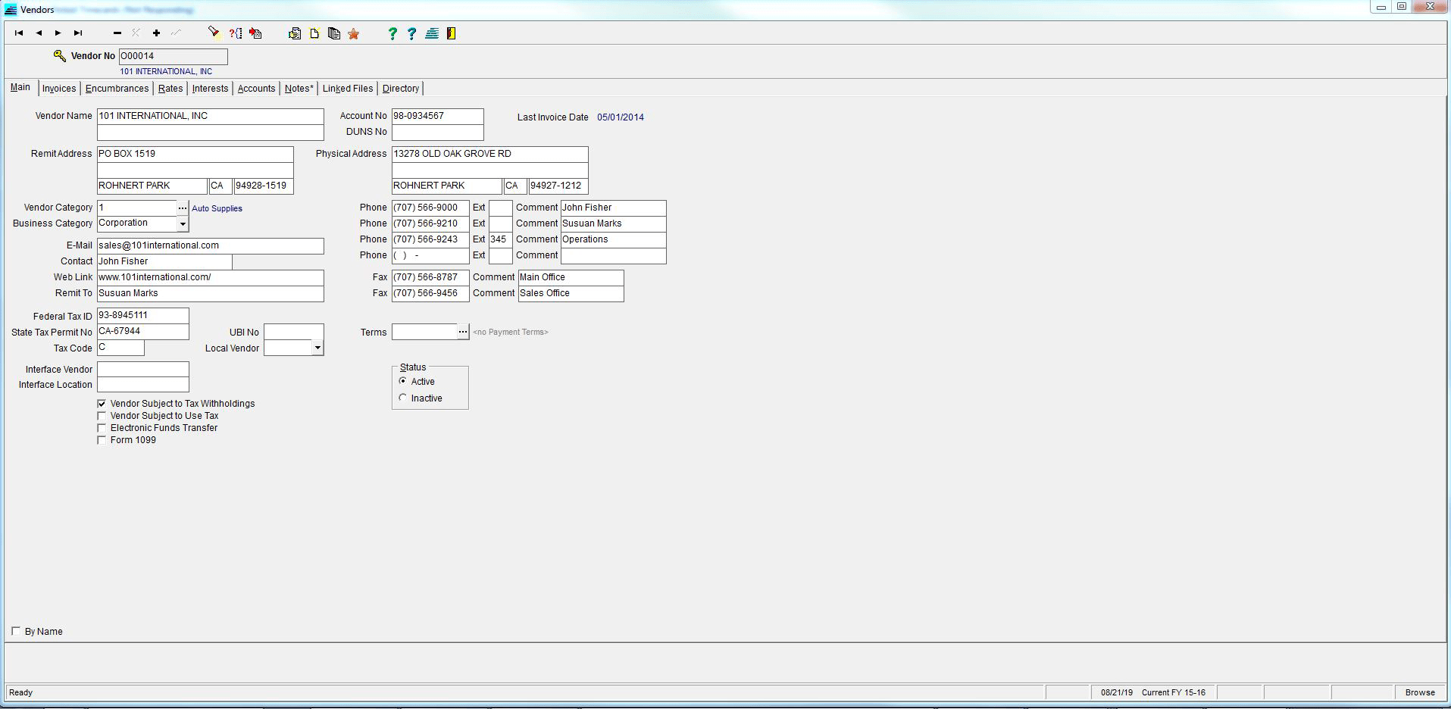Image resolution: width=1451 pixels, height=709 pixels.
Task: Select the Active status radio button
Action: [x=403, y=381]
